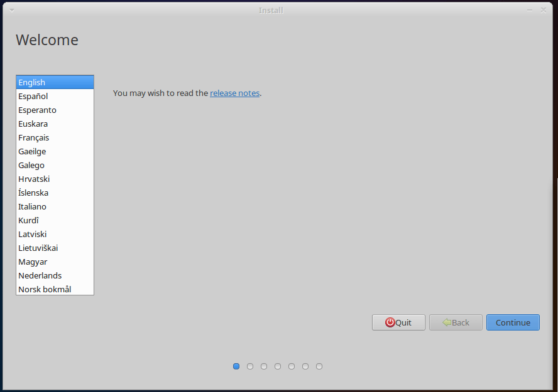The width and height of the screenshot is (558, 392).
Task: Click the green arrow icon on Back
Action: coord(447,322)
